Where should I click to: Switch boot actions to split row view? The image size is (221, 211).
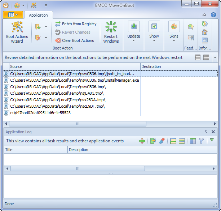tap(198, 57)
